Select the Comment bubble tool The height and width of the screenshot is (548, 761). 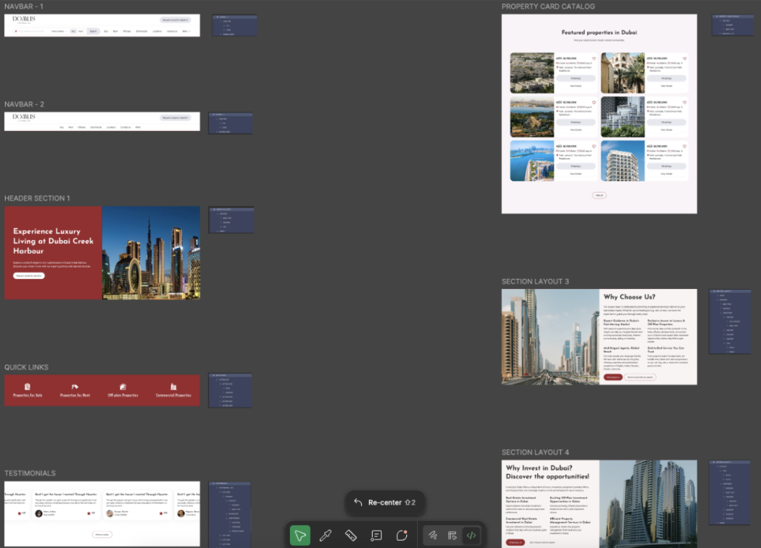[402, 535]
